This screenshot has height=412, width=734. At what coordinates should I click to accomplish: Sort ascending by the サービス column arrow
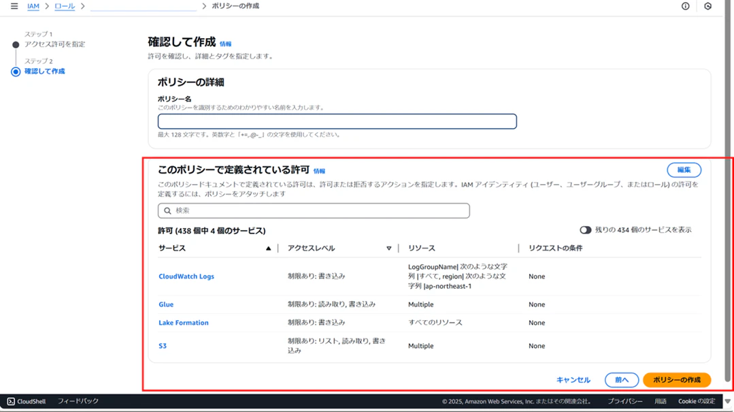click(268, 249)
